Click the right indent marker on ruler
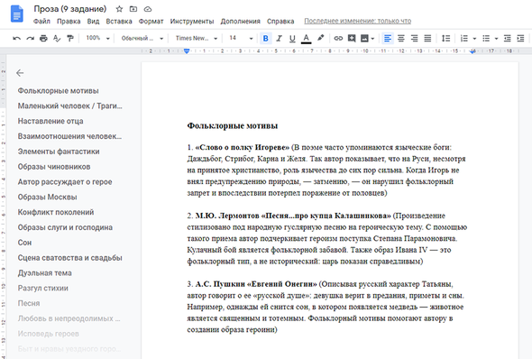The height and width of the screenshot is (359, 532). [x=472, y=51]
